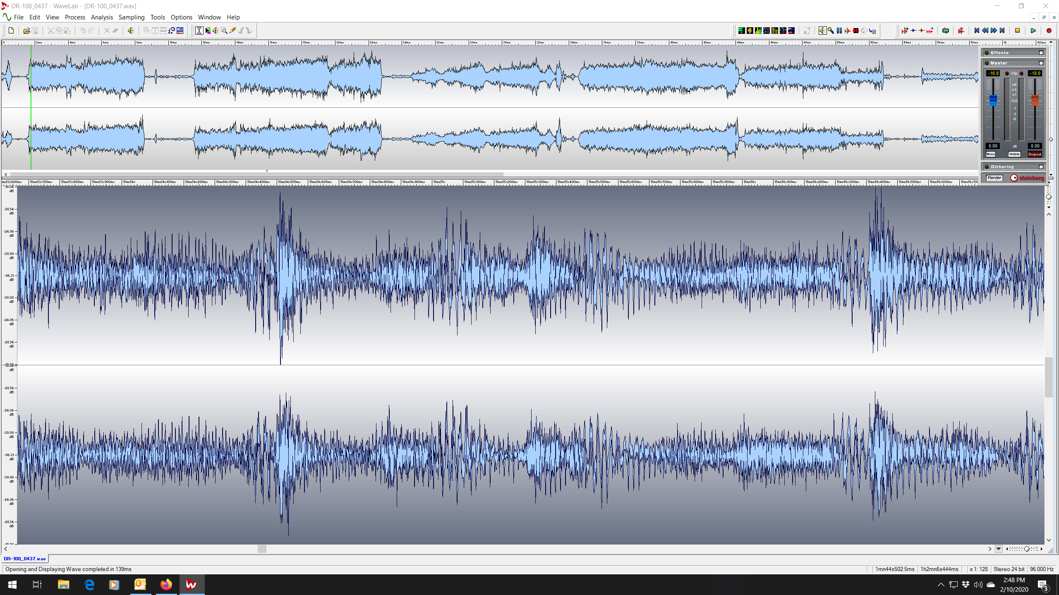Toggle Mono mode in the Master section
The image size is (1059, 595).
[990, 154]
